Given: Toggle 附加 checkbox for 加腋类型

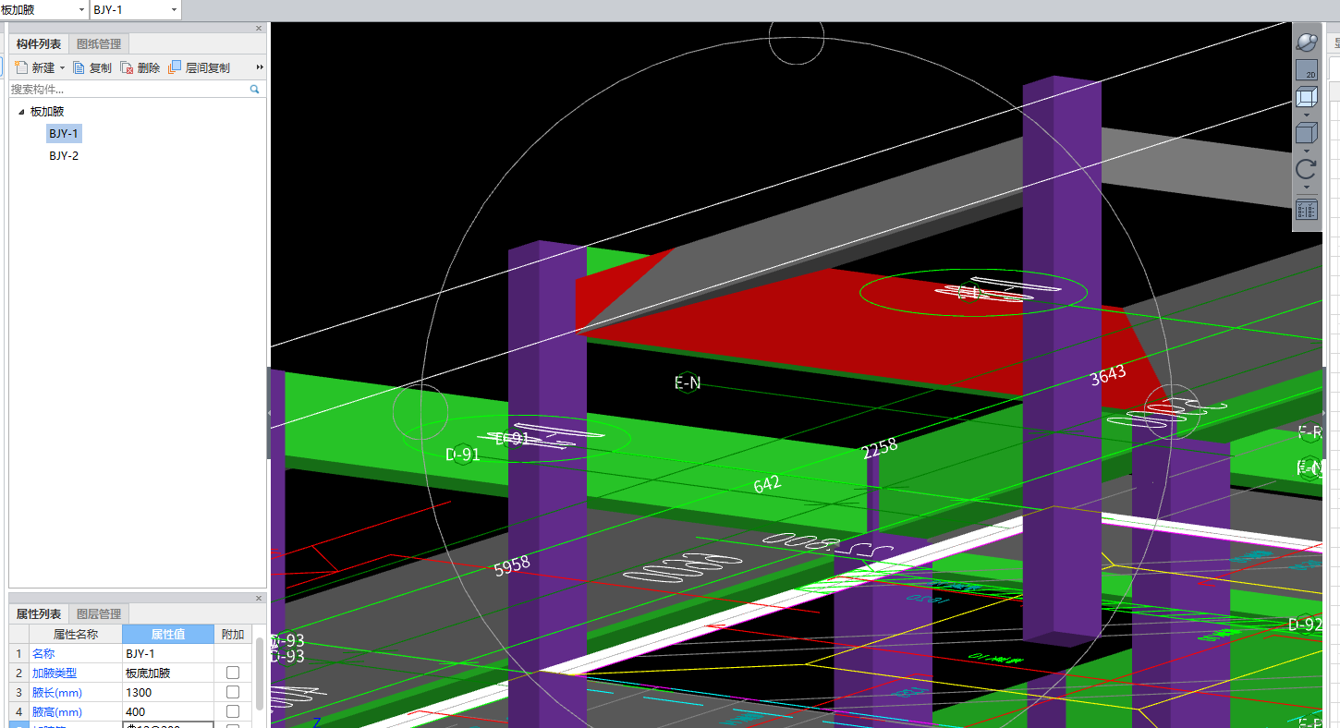Looking at the screenshot, I should tap(233, 673).
